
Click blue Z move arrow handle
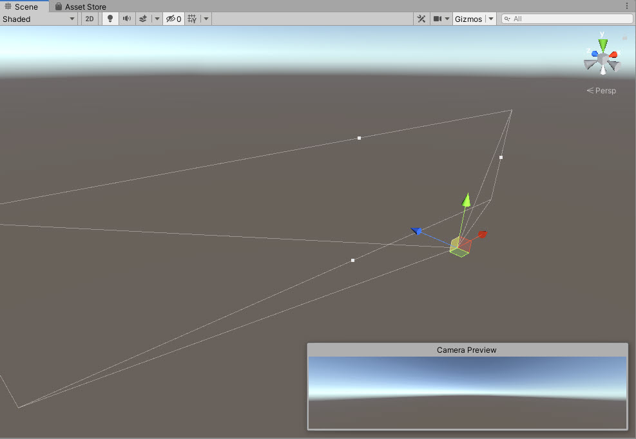(x=416, y=230)
